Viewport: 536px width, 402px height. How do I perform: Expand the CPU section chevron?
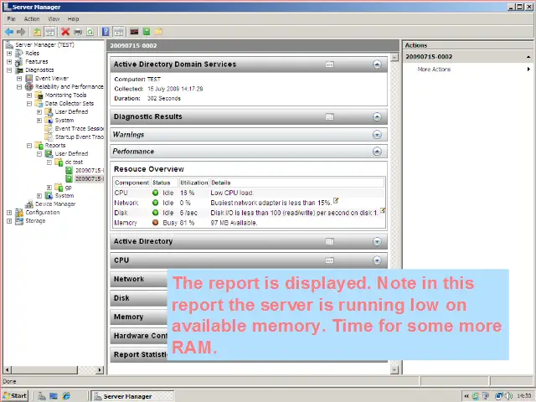point(377,260)
